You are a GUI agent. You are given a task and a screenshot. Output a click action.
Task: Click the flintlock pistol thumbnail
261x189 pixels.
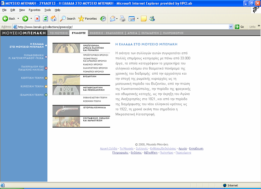[66, 111]
